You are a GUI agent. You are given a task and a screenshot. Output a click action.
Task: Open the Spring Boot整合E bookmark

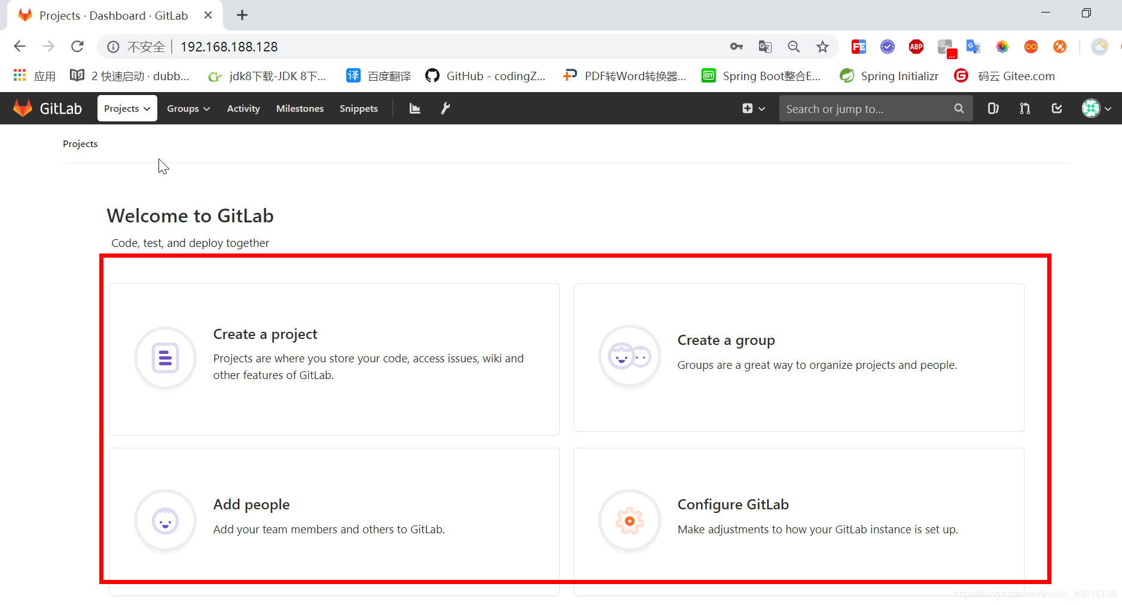[x=761, y=76]
